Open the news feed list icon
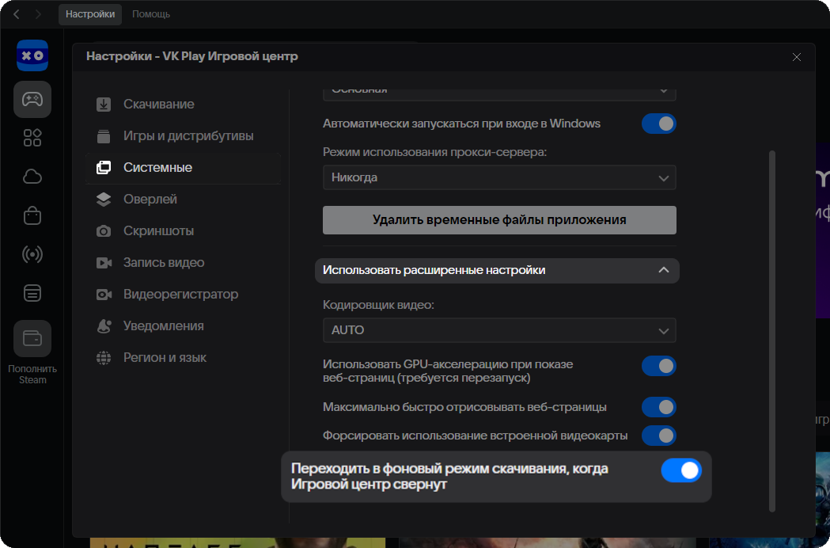Image resolution: width=830 pixels, height=548 pixels. click(32, 293)
